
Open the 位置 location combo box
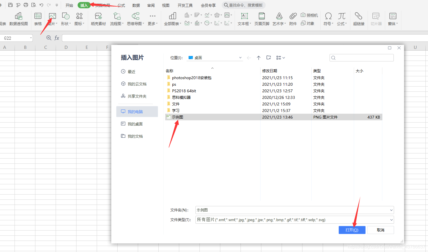pyautogui.click(x=215, y=58)
